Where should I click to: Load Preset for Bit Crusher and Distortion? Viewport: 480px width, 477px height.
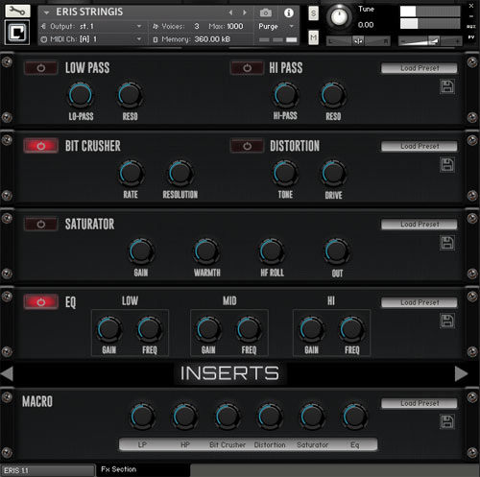pyautogui.click(x=420, y=146)
